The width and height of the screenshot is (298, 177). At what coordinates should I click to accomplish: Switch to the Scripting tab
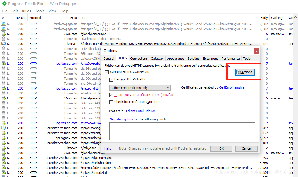click(x=194, y=59)
